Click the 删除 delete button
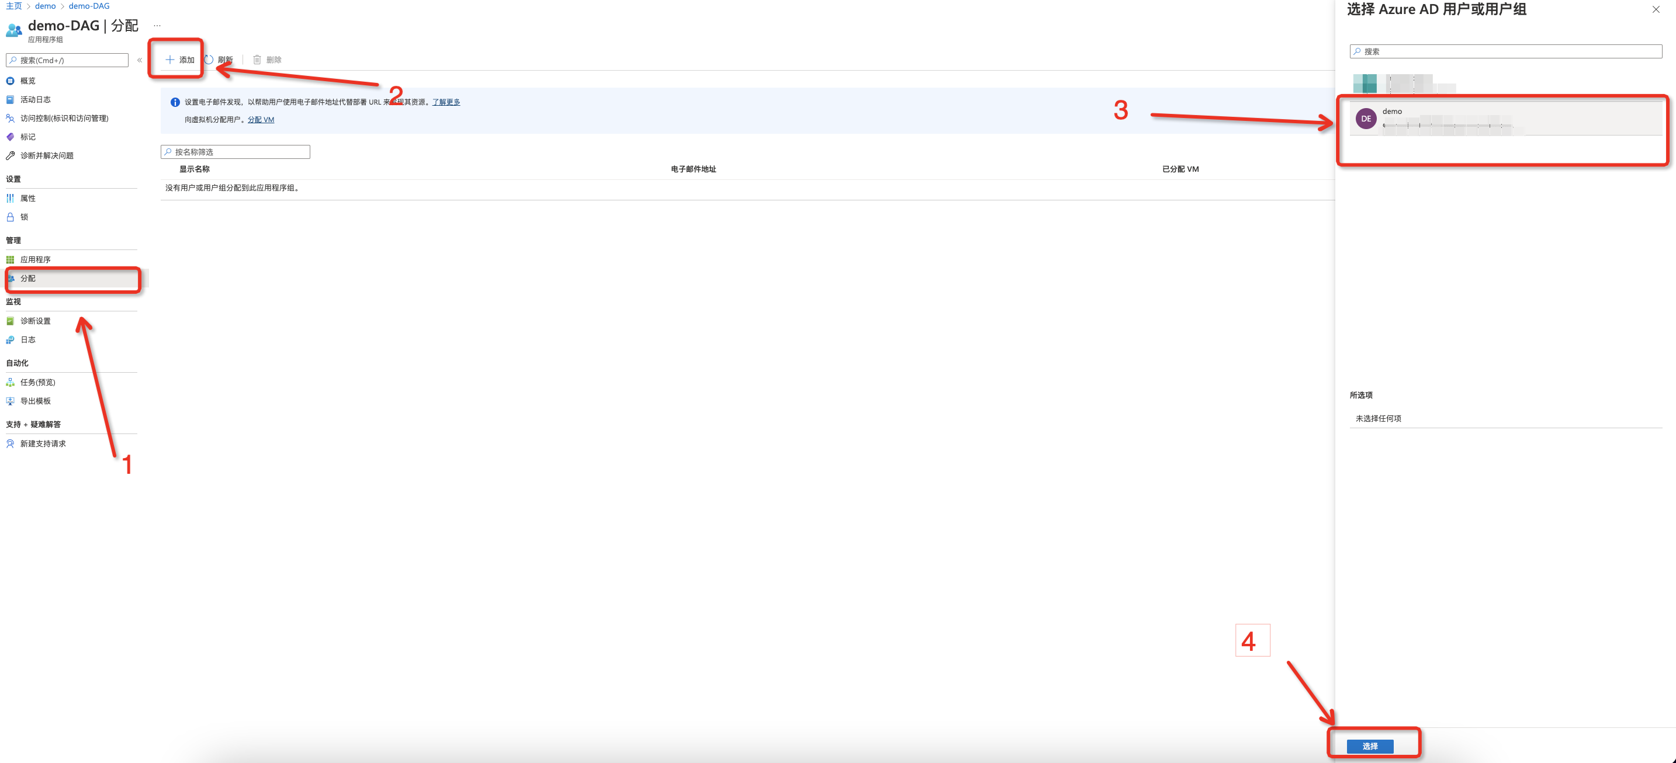The width and height of the screenshot is (1676, 763). click(266, 60)
